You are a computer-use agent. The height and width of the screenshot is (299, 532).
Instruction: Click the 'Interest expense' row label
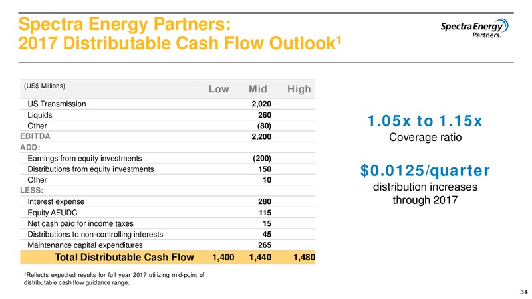(56, 202)
